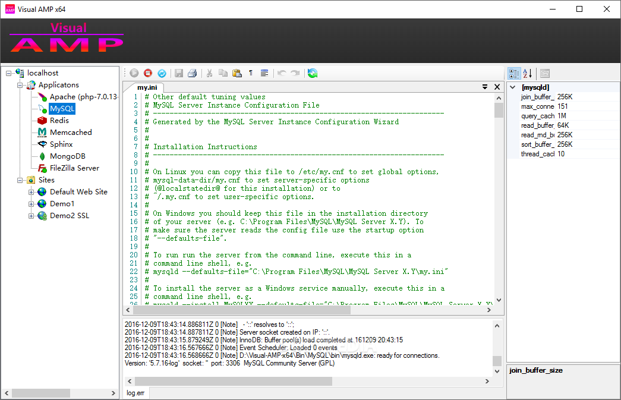Image resolution: width=621 pixels, height=400 pixels.
Task: Click the Demo1 site globe icon
Action: [42, 204]
